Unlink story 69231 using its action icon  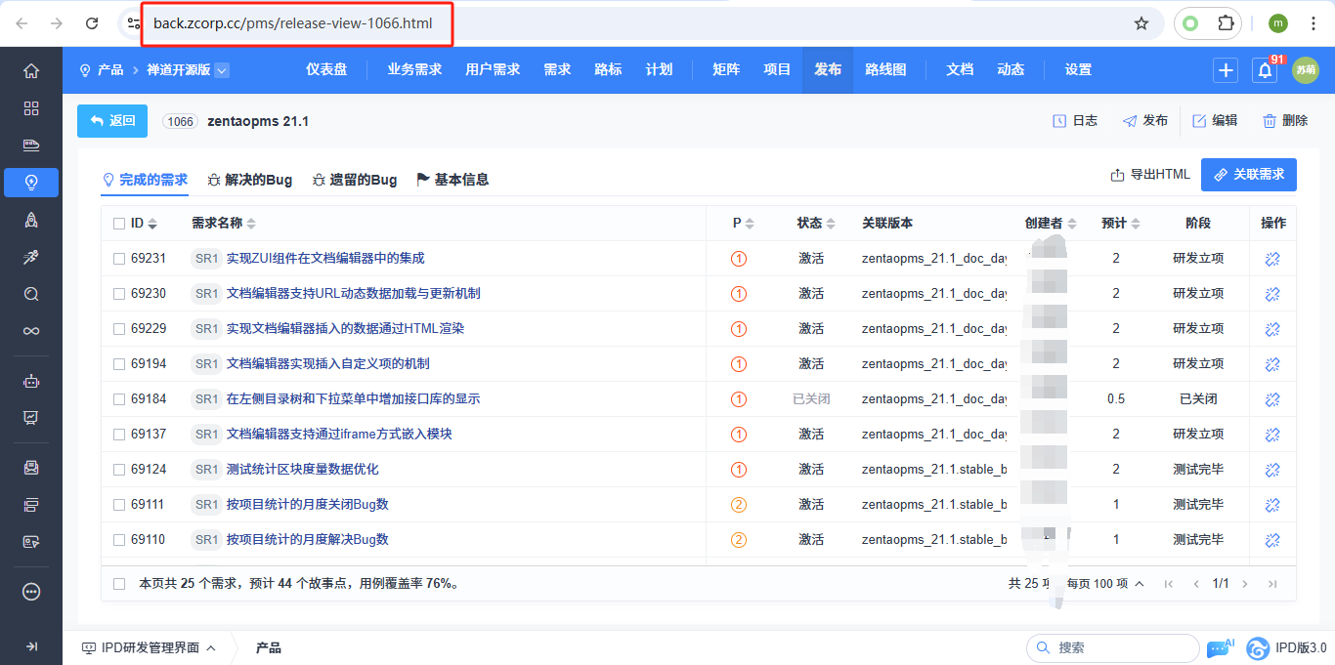tap(1272, 259)
